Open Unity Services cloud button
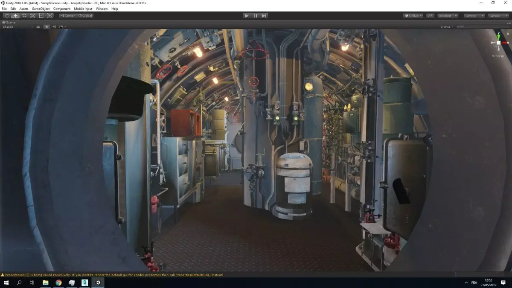 click(x=431, y=16)
